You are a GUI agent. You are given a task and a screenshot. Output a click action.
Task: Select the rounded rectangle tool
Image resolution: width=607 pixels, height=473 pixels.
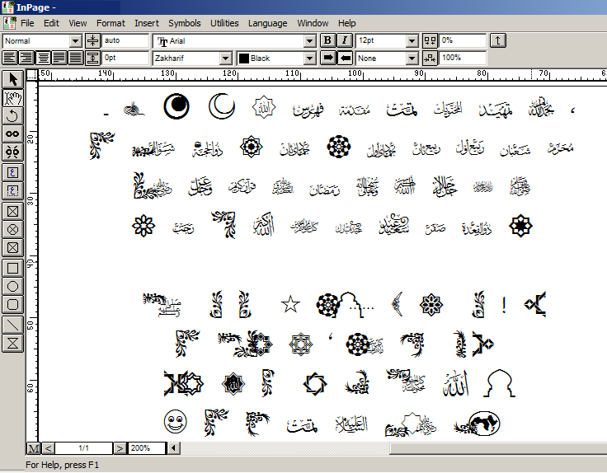(13, 305)
